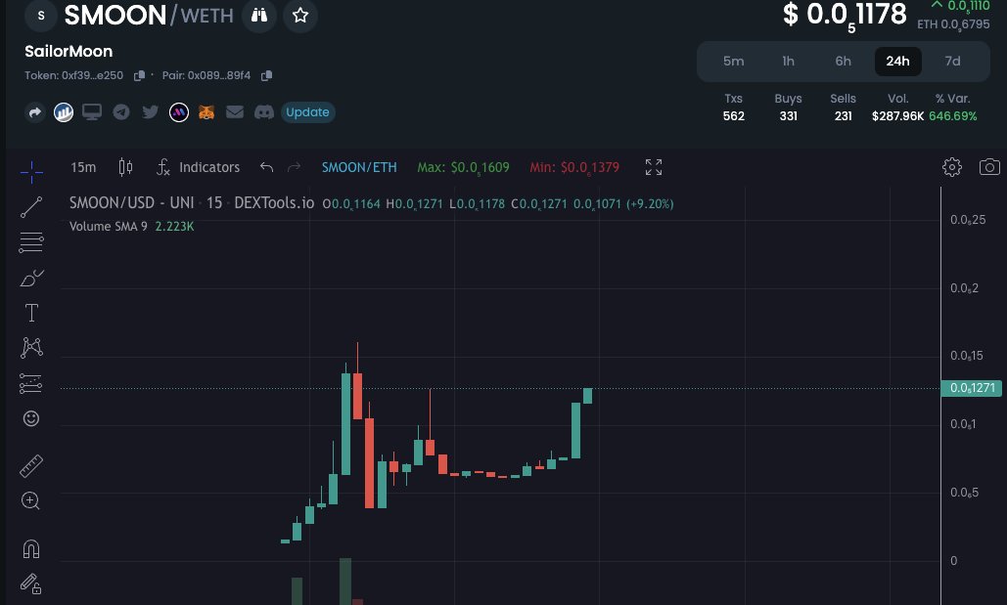The width and height of the screenshot is (1007, 605).
Task: Copy the pair address 0x089...89f4
Action: coord(266,75)
